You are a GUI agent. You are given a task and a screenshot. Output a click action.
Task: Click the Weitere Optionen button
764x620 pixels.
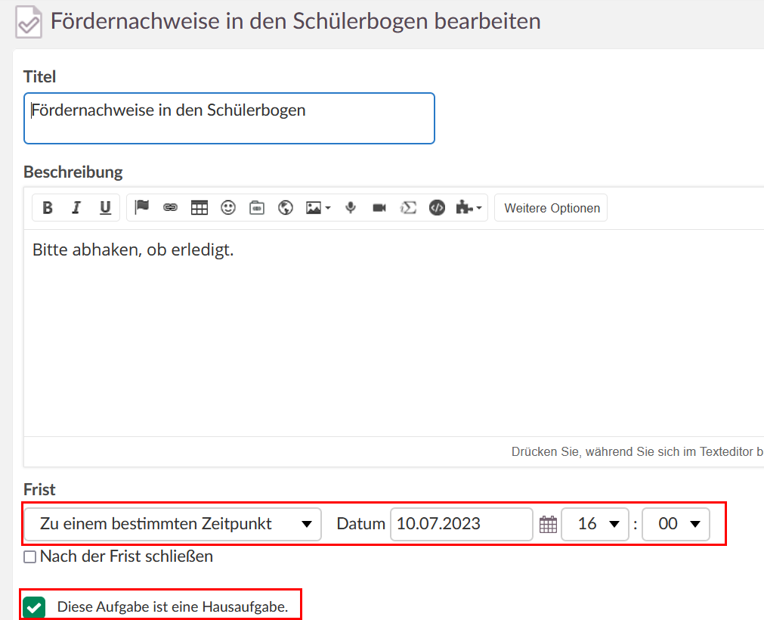[552, 208]
